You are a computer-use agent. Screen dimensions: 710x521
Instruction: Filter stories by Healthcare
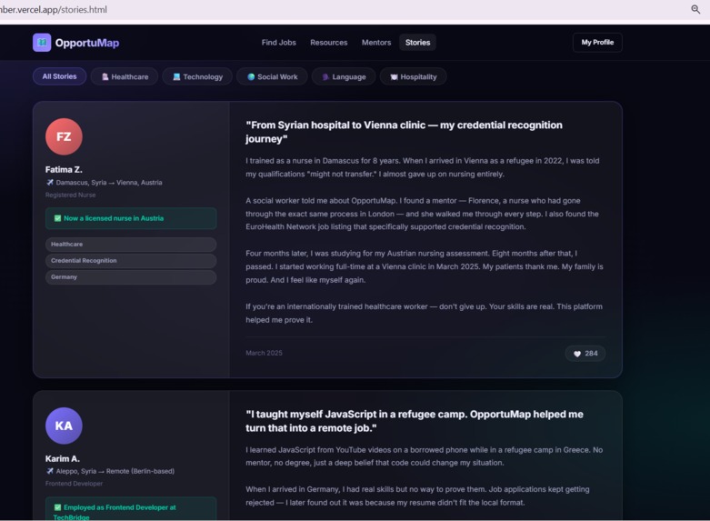[125, 76]
